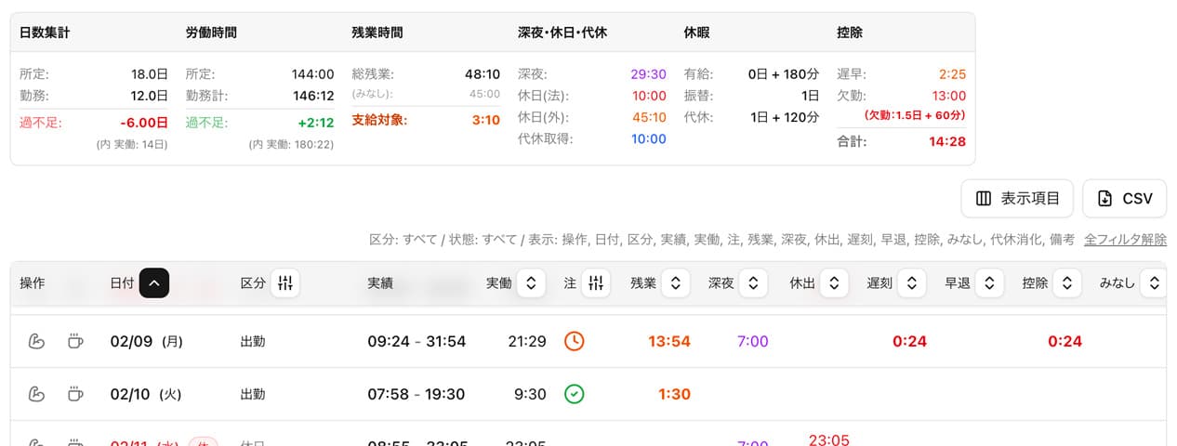Click the flexed-arm icon in the 02/09 row
The image size is (1177, 446).
35,341
